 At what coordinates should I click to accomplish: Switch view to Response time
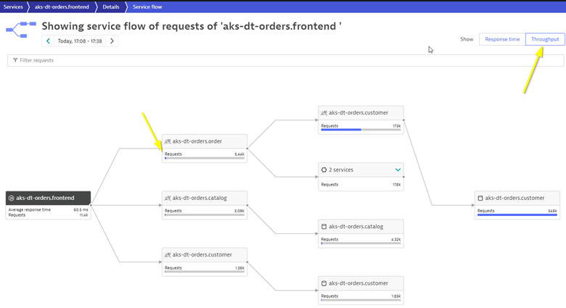(x=502, y=39)
